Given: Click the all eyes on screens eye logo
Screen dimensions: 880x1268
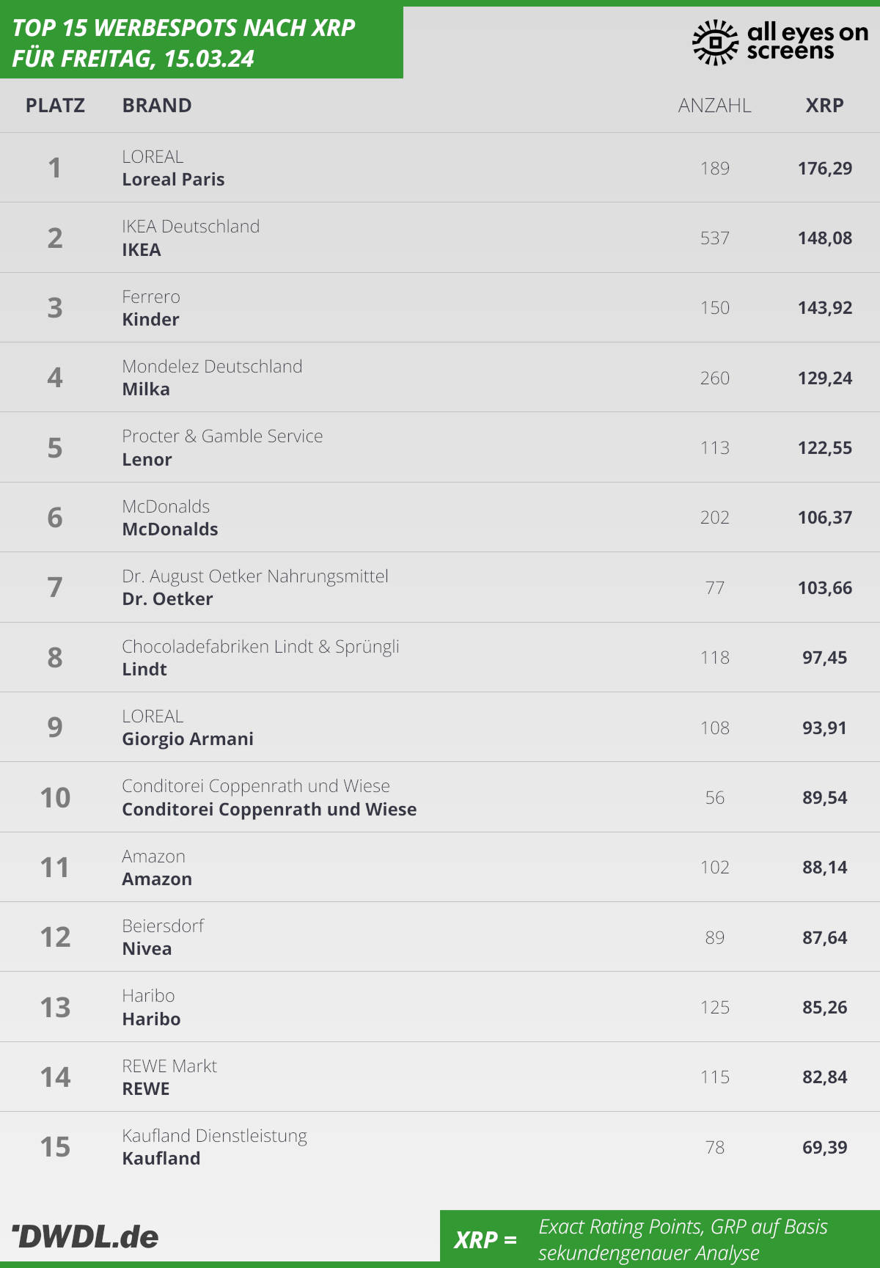Looking at the screenshot, I should point(715,43).
